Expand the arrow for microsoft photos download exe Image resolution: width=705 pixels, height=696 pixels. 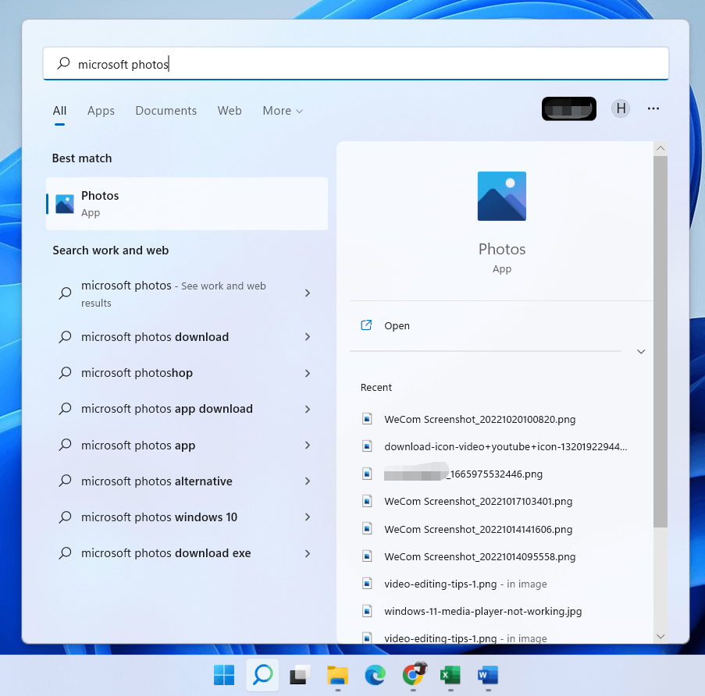pos(308,553)
